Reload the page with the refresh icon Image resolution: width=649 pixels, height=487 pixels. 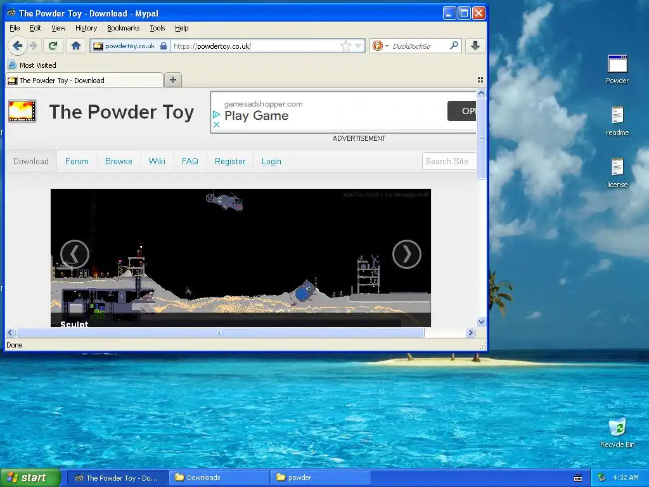(x=53, y=46)
